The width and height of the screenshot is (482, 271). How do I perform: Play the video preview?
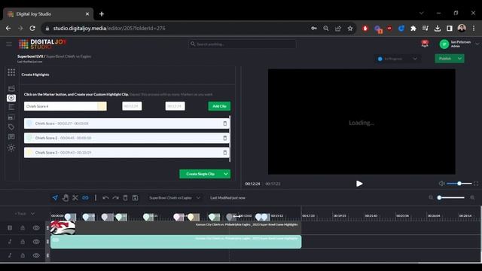[x=359, y=184]
